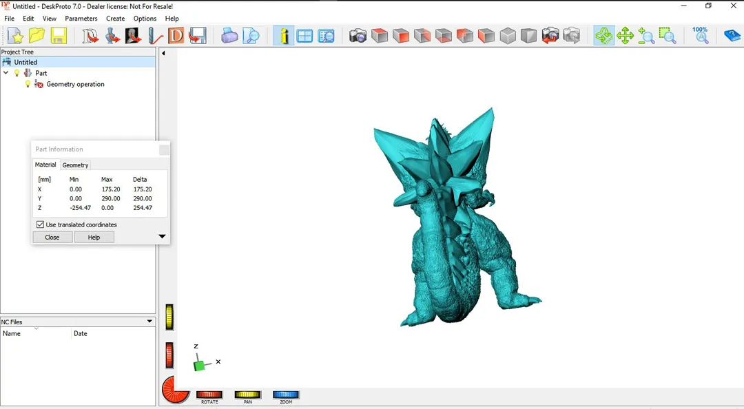Click the Close button in Part Information
The width and height of the screenshot is (744, 409).
pos(52,238)
